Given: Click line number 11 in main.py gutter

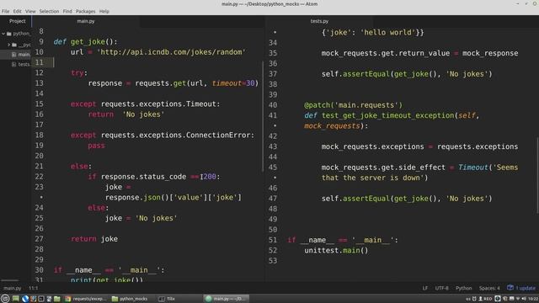Looking at the screenshot, I should [x=40, y=62].
